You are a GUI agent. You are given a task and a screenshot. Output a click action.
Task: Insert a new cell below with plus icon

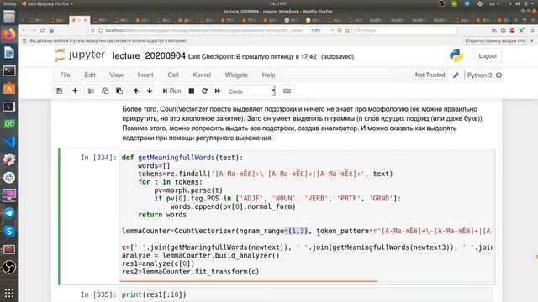coord(75,91)
